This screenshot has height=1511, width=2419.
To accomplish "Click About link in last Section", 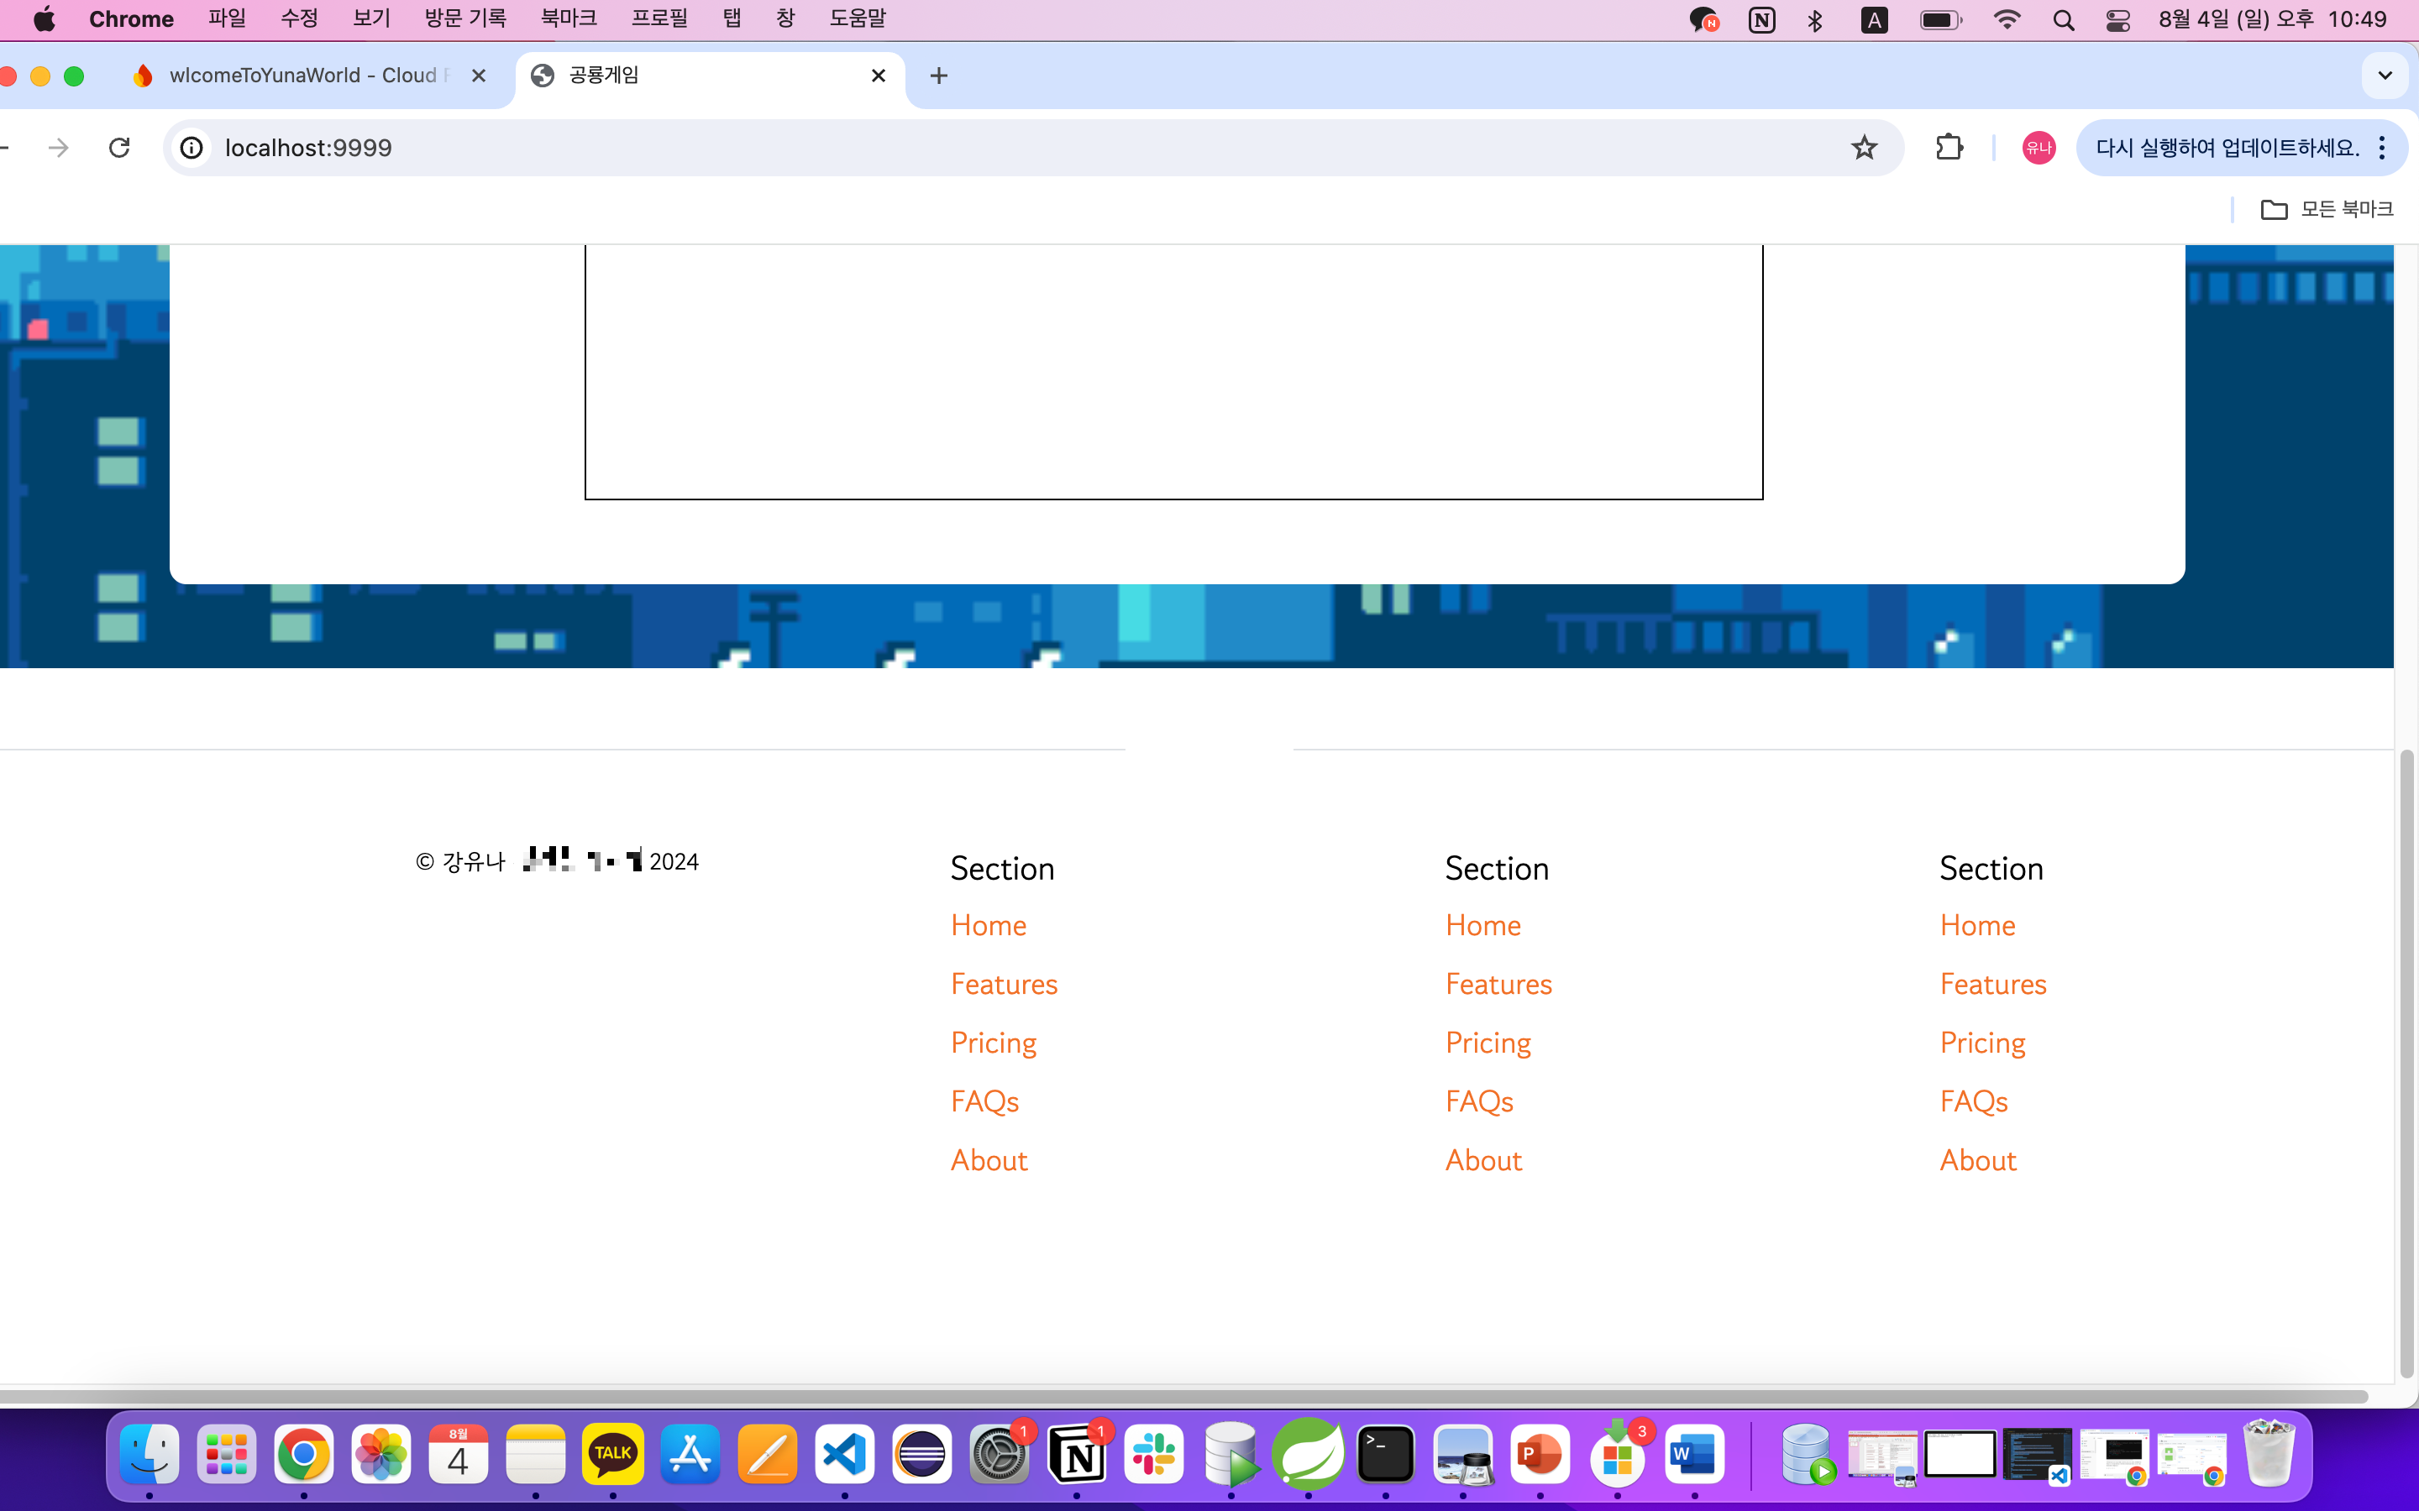I will [x=1977, y=1160].
